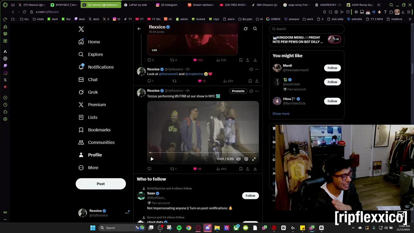Open Bookmarks in the sidebar

(94, 130)
